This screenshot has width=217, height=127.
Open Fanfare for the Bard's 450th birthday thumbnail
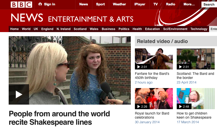tap(154, 59)
